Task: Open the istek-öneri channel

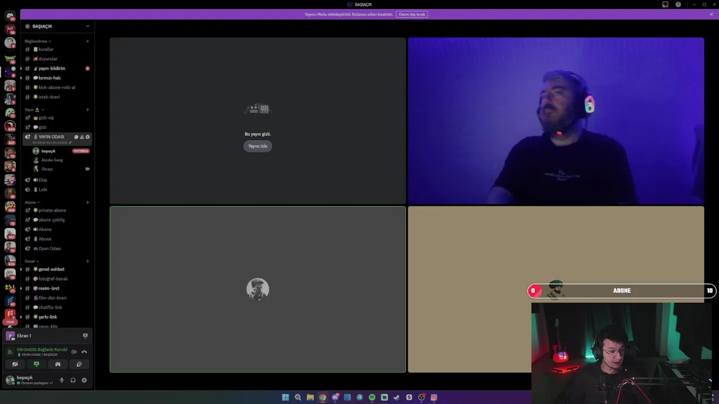Action: (57, 97)
